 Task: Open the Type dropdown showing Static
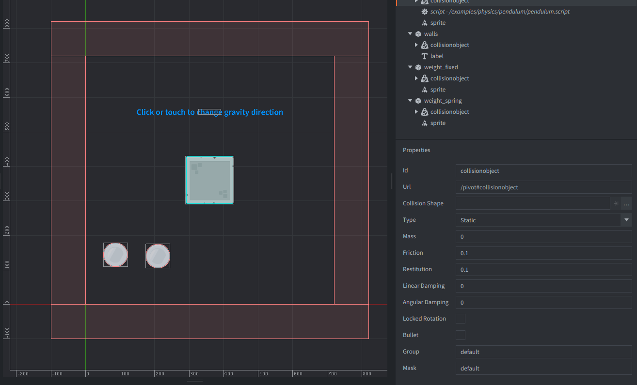point(544,220)
